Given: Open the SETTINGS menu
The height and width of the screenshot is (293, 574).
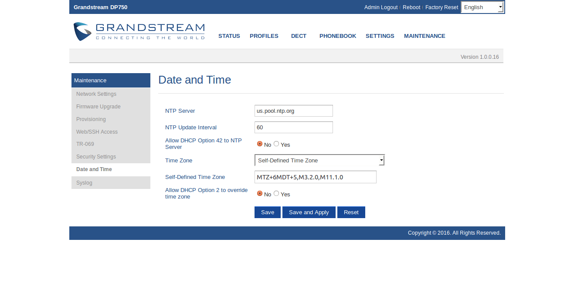Looking at the screenshot, I should [x=380, y=36].
